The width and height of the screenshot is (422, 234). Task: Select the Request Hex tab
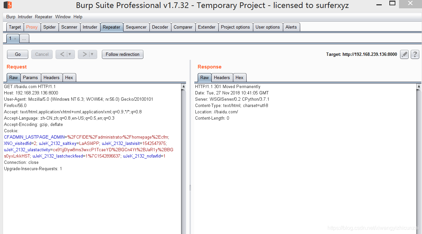point(69,77)
